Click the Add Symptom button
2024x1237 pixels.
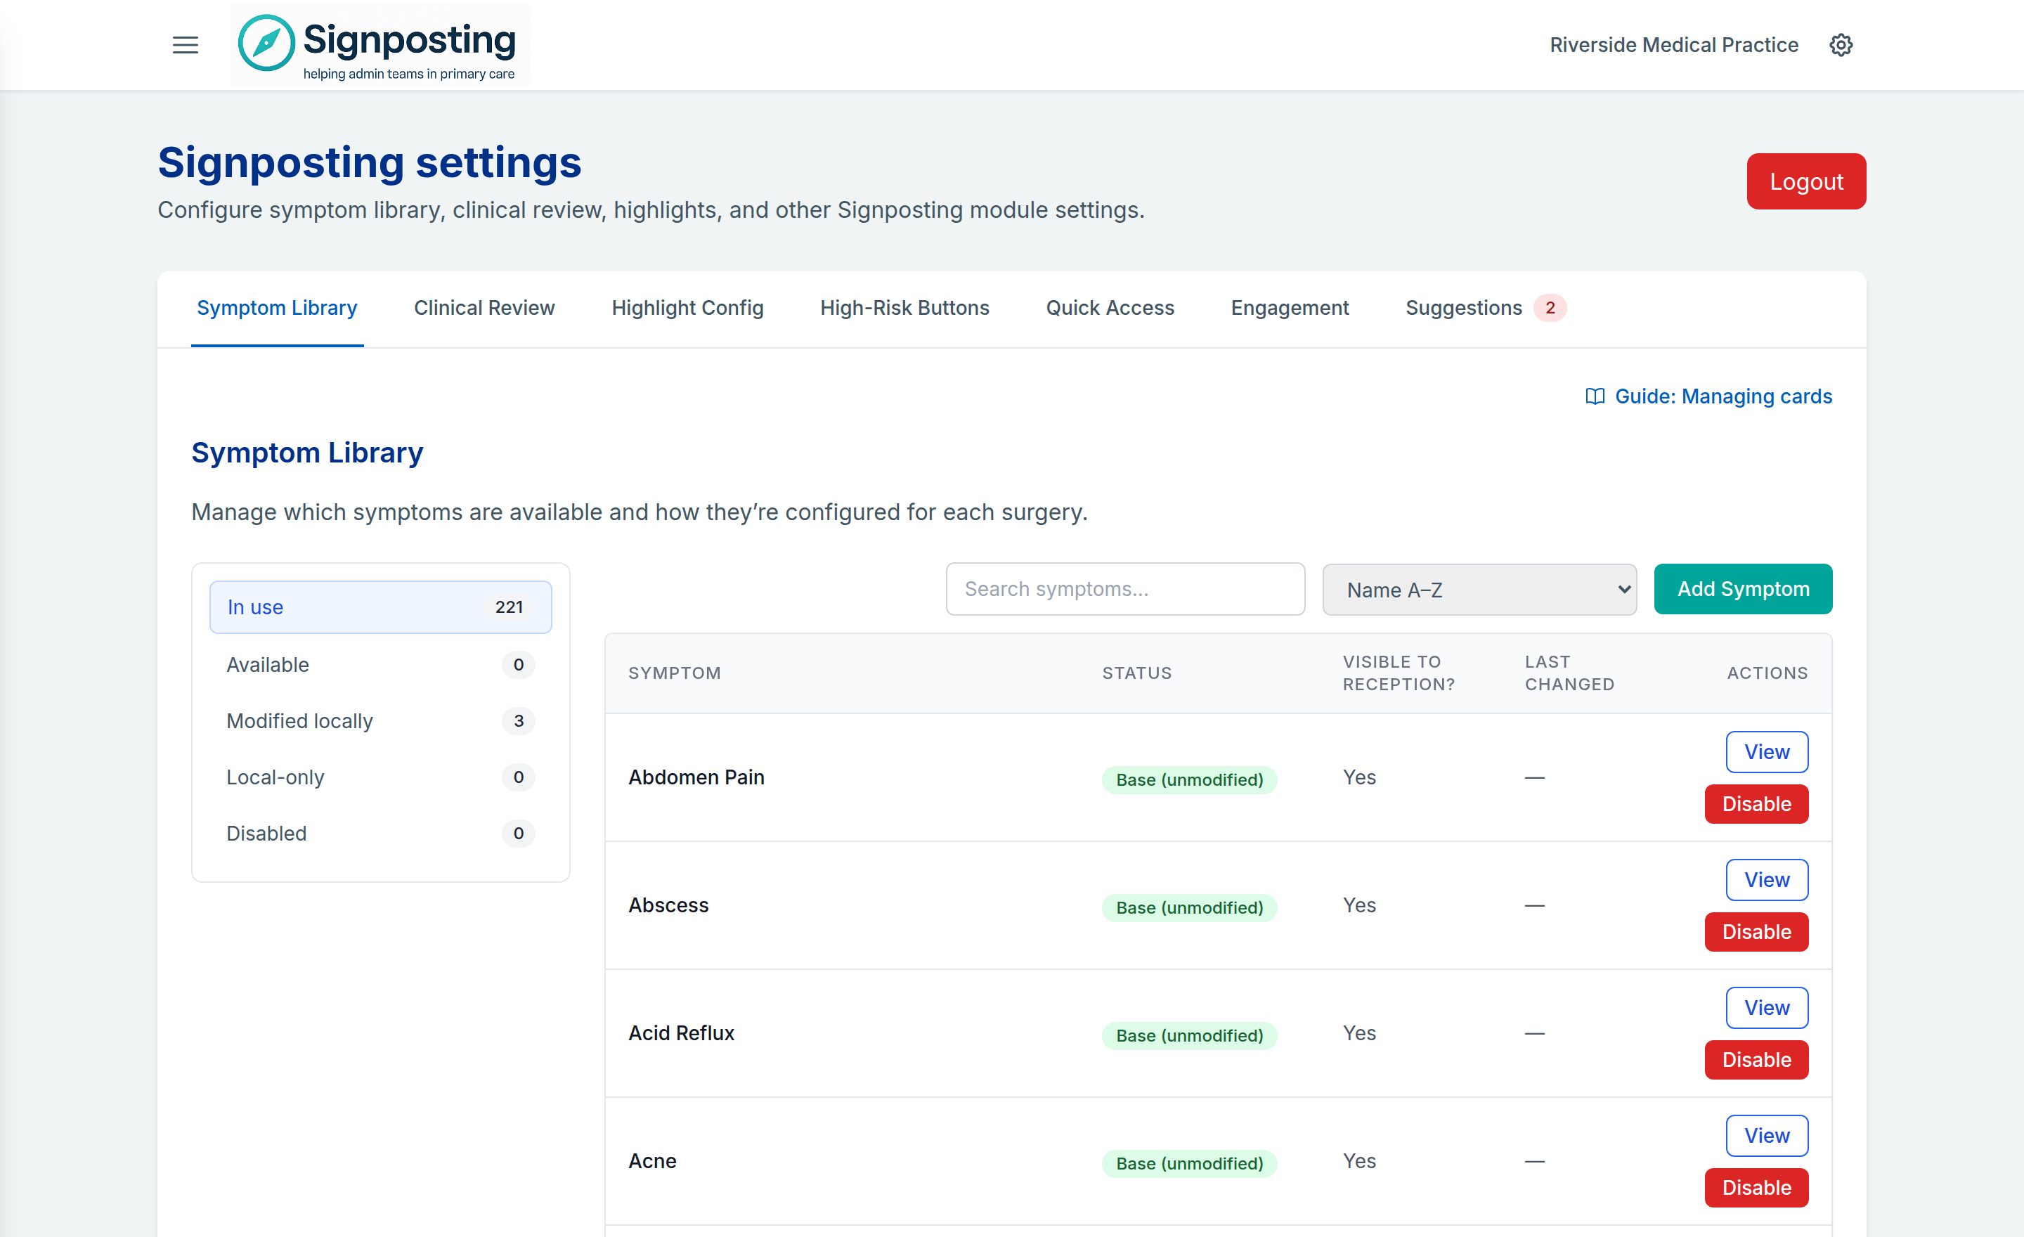click(x=1743, y=589)
